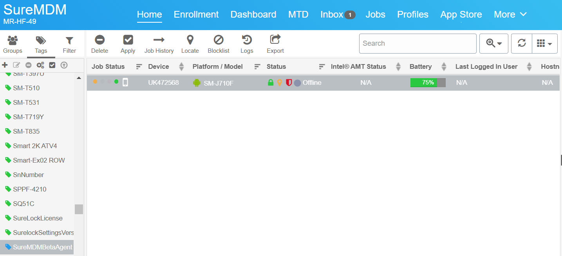The height and width of the screenshot is (256, 562).
Task: Open the Inbox with 1 notification
Action: pos(338,14)
